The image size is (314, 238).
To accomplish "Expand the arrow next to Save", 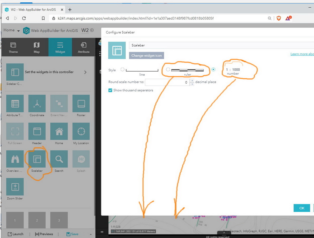I will click(x=91, y=234).
